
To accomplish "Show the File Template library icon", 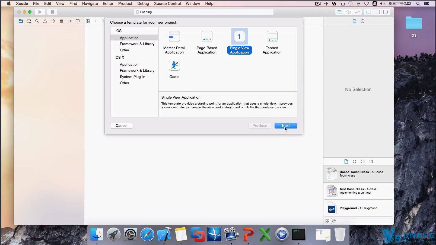I will (346, 161).
